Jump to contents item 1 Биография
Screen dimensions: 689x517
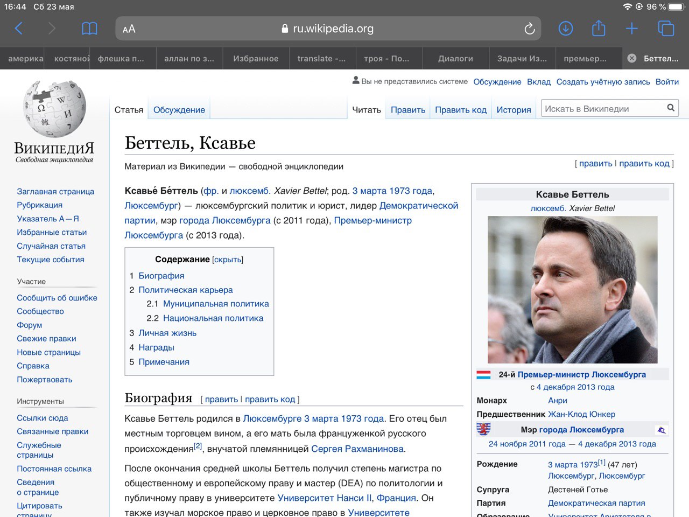coord(161,276)
